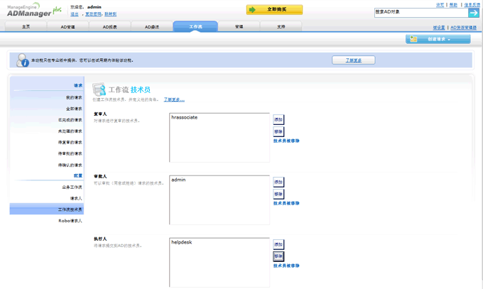Click 技术员被移除 link under executor buttons
This screenshot has width=483, height=289.
pyautogui.click(x=286, y=266)
